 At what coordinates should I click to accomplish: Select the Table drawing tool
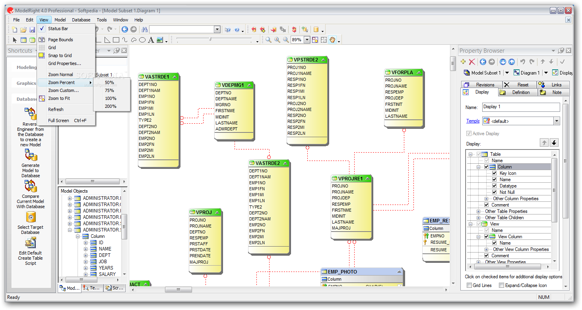[x=23, y=40]
